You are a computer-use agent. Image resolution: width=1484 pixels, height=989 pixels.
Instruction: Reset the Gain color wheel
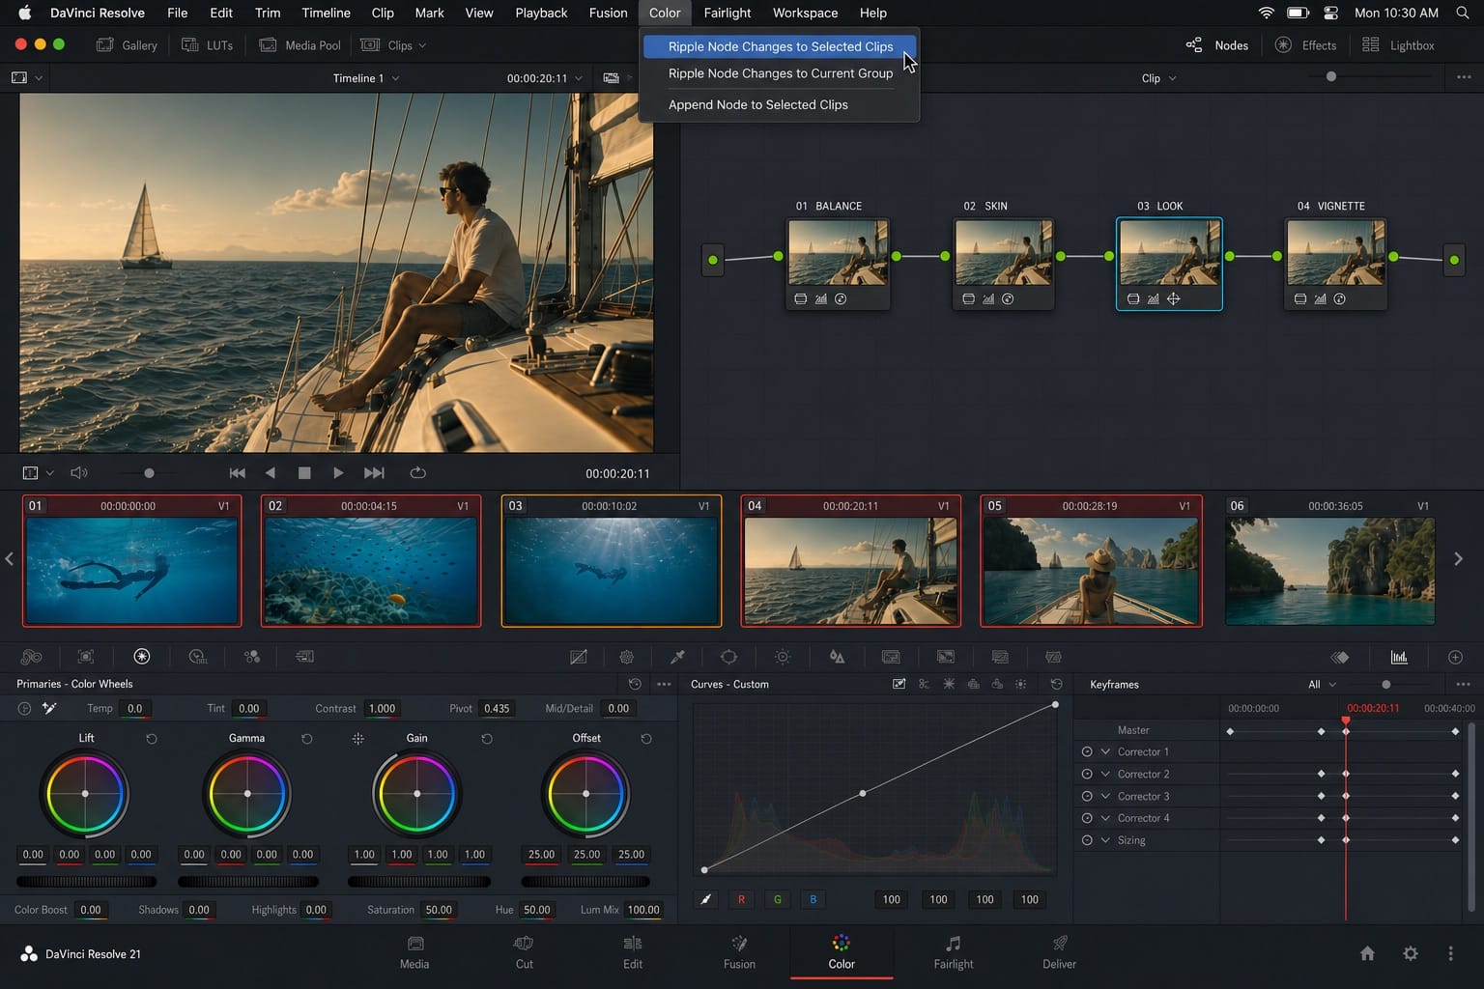(x=487, y=738)
